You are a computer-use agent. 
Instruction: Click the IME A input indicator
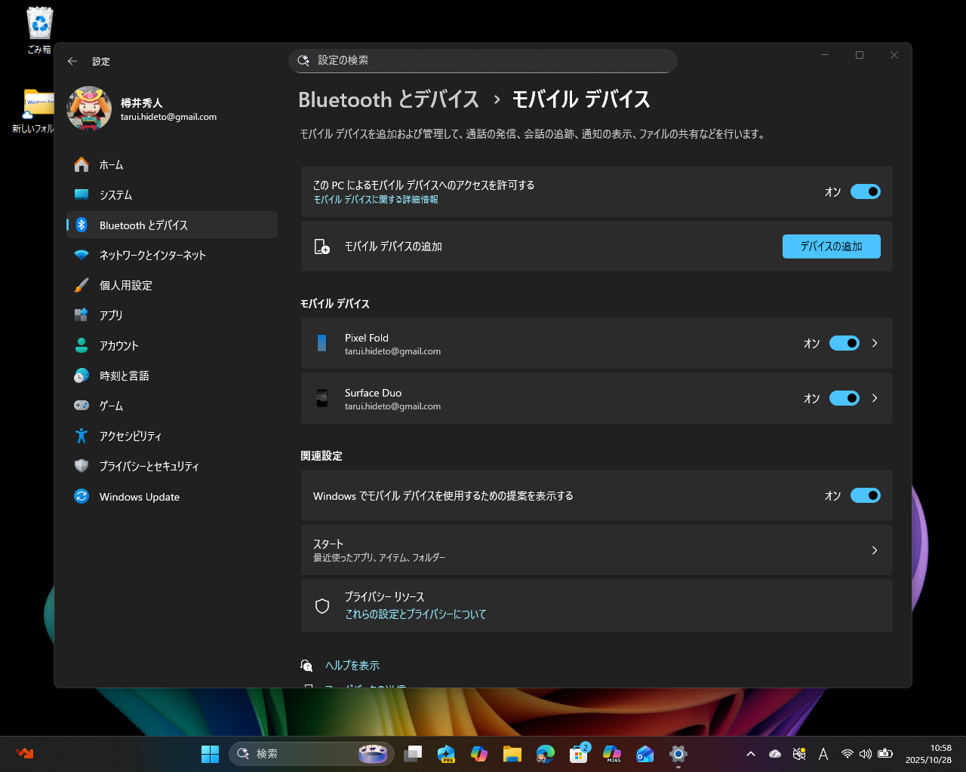point(823,754)
